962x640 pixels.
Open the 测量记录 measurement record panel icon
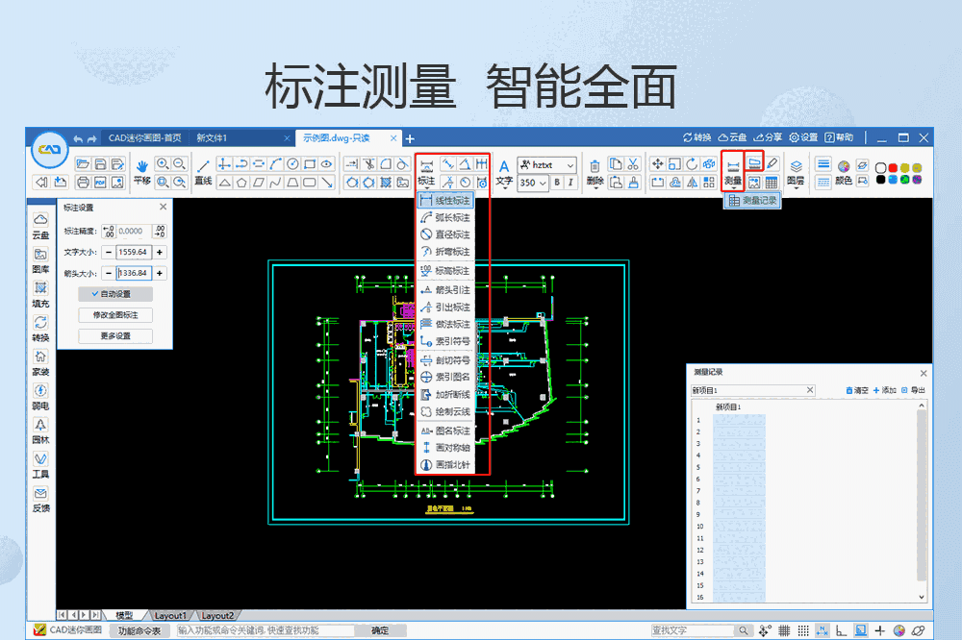pos(754,163)
